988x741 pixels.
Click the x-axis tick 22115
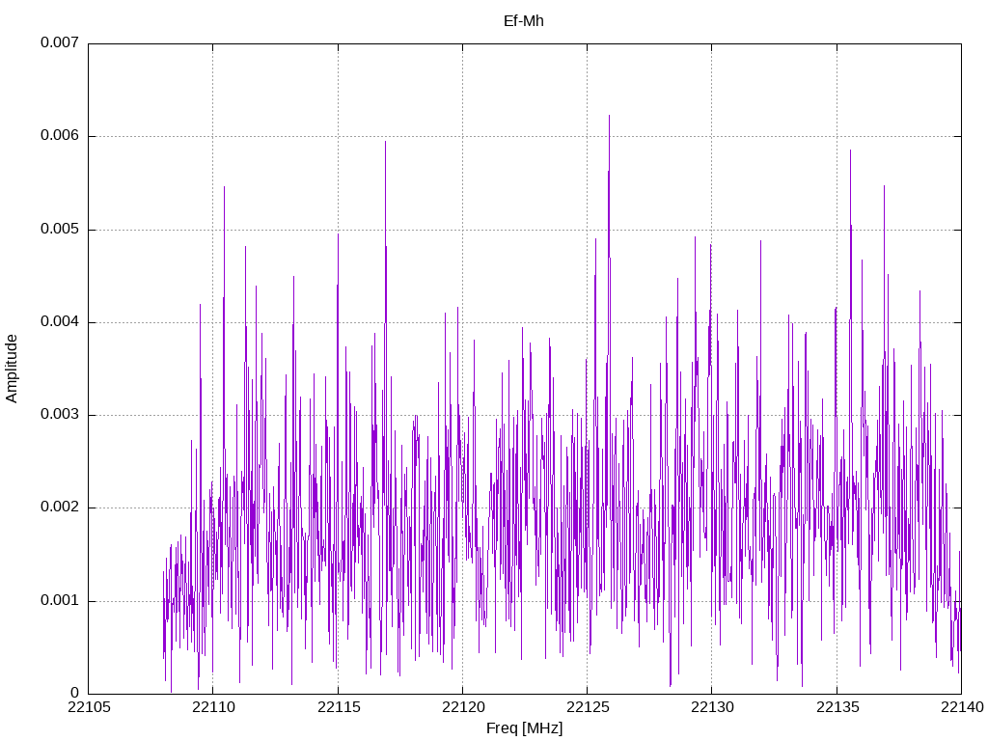[x=339, y=707]
